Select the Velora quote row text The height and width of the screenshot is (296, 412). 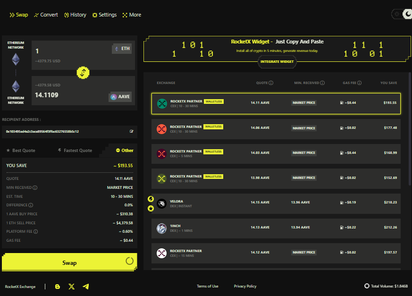[177, 202]
